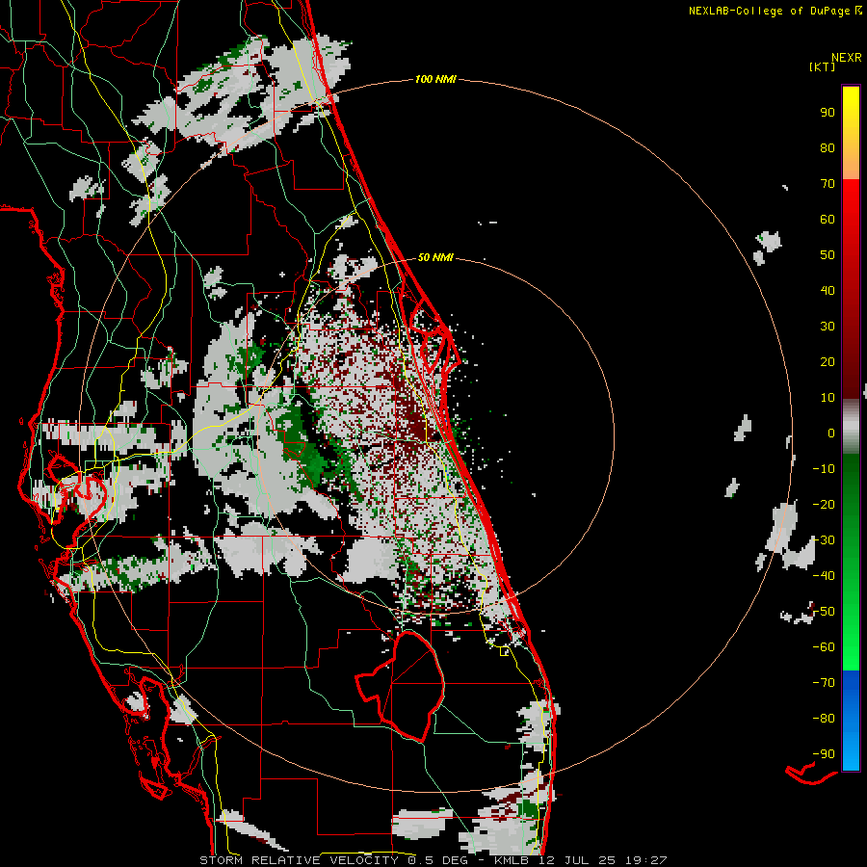Click the blue bottom section of the color bar

click(851, 721)
